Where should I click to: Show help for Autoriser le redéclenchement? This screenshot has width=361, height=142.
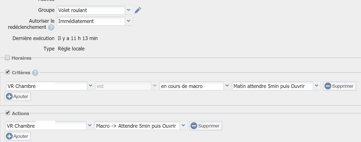[51, 27]
